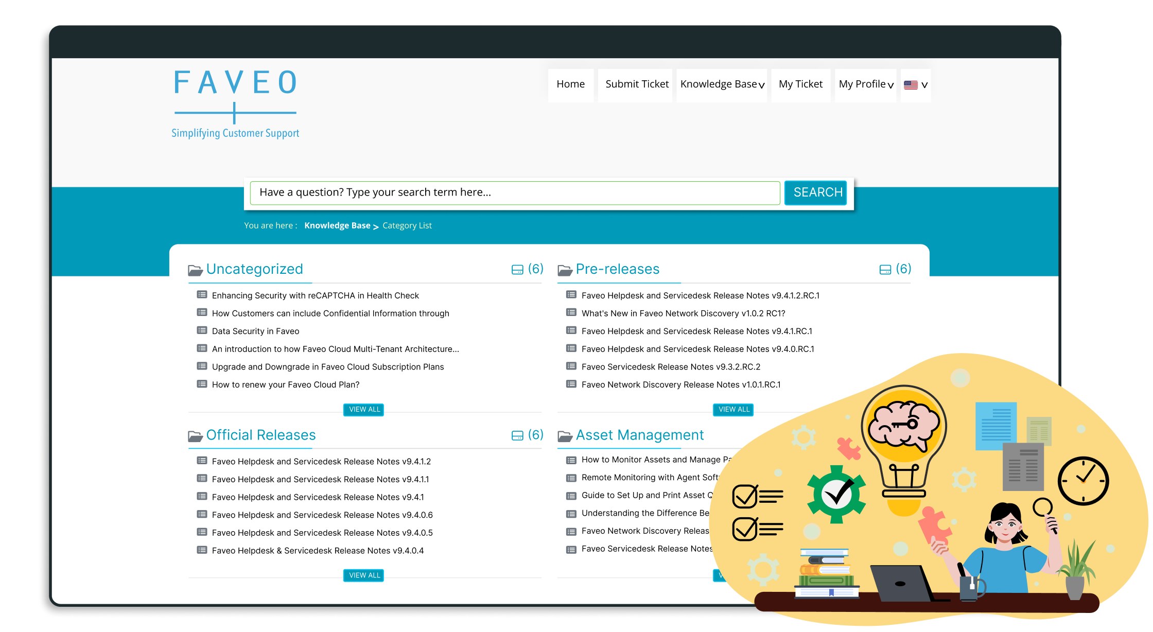Viewport: 1153px width, 632px height.
Task: Open the Uncategorized category heading
Action: 254,269
